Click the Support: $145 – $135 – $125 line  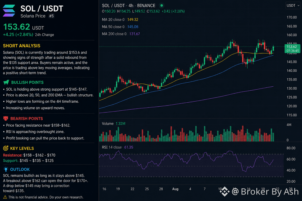(x=28, y=161)
